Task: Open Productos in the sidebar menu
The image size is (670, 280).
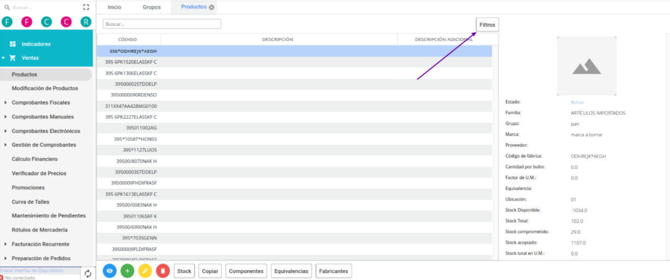Action: click(46, 74)
